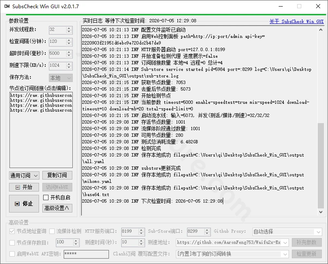Click the 超时时间 field showing 5000
Viewport: 328px width, 264px height.
point(58,54)
